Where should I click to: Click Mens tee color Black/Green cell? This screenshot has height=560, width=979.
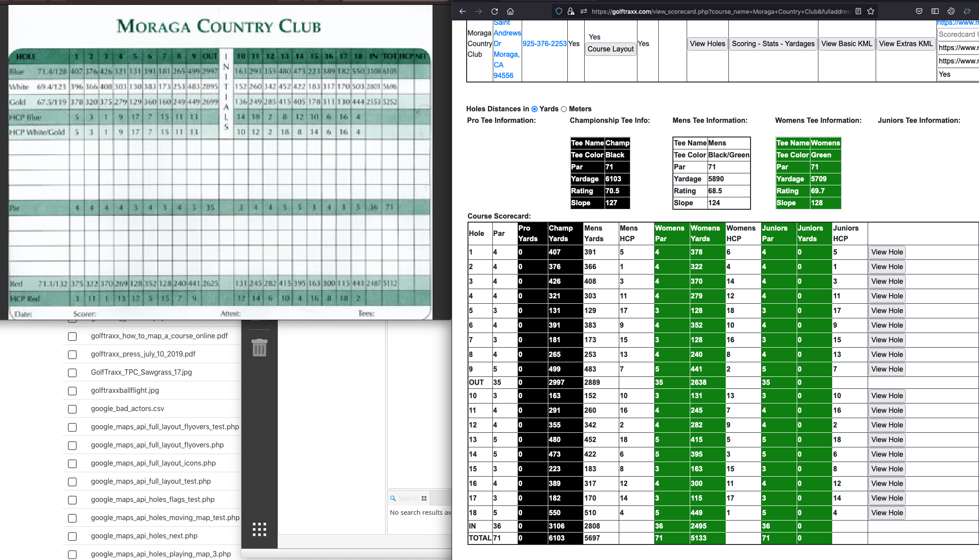[x=728, y=155]
